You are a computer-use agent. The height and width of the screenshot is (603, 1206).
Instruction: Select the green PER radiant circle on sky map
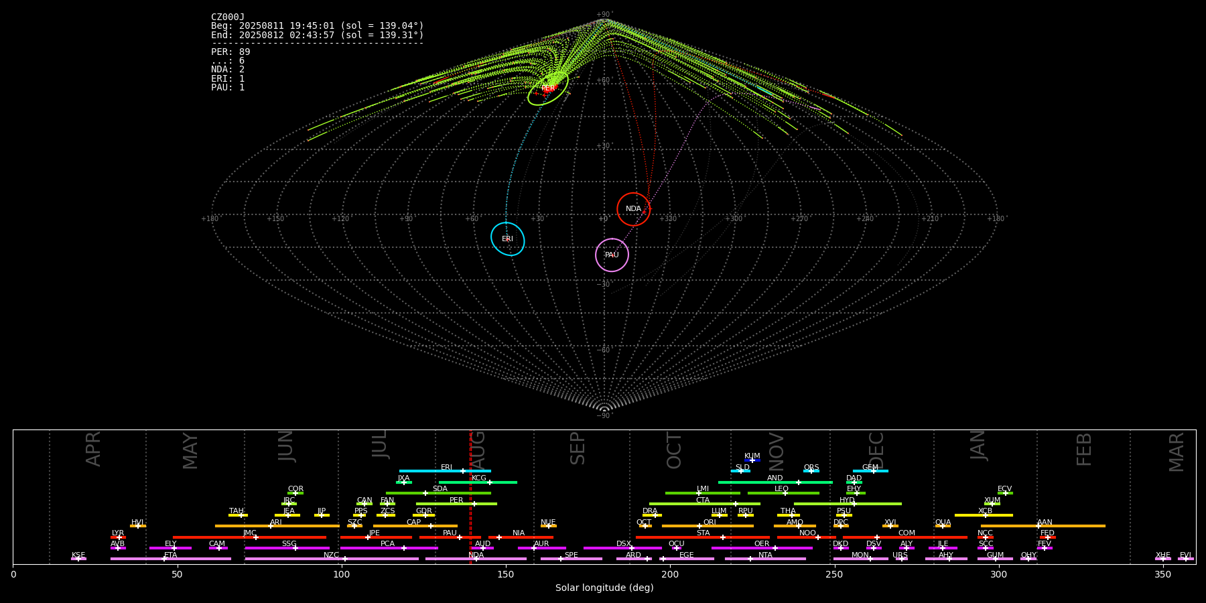[548, 88]
